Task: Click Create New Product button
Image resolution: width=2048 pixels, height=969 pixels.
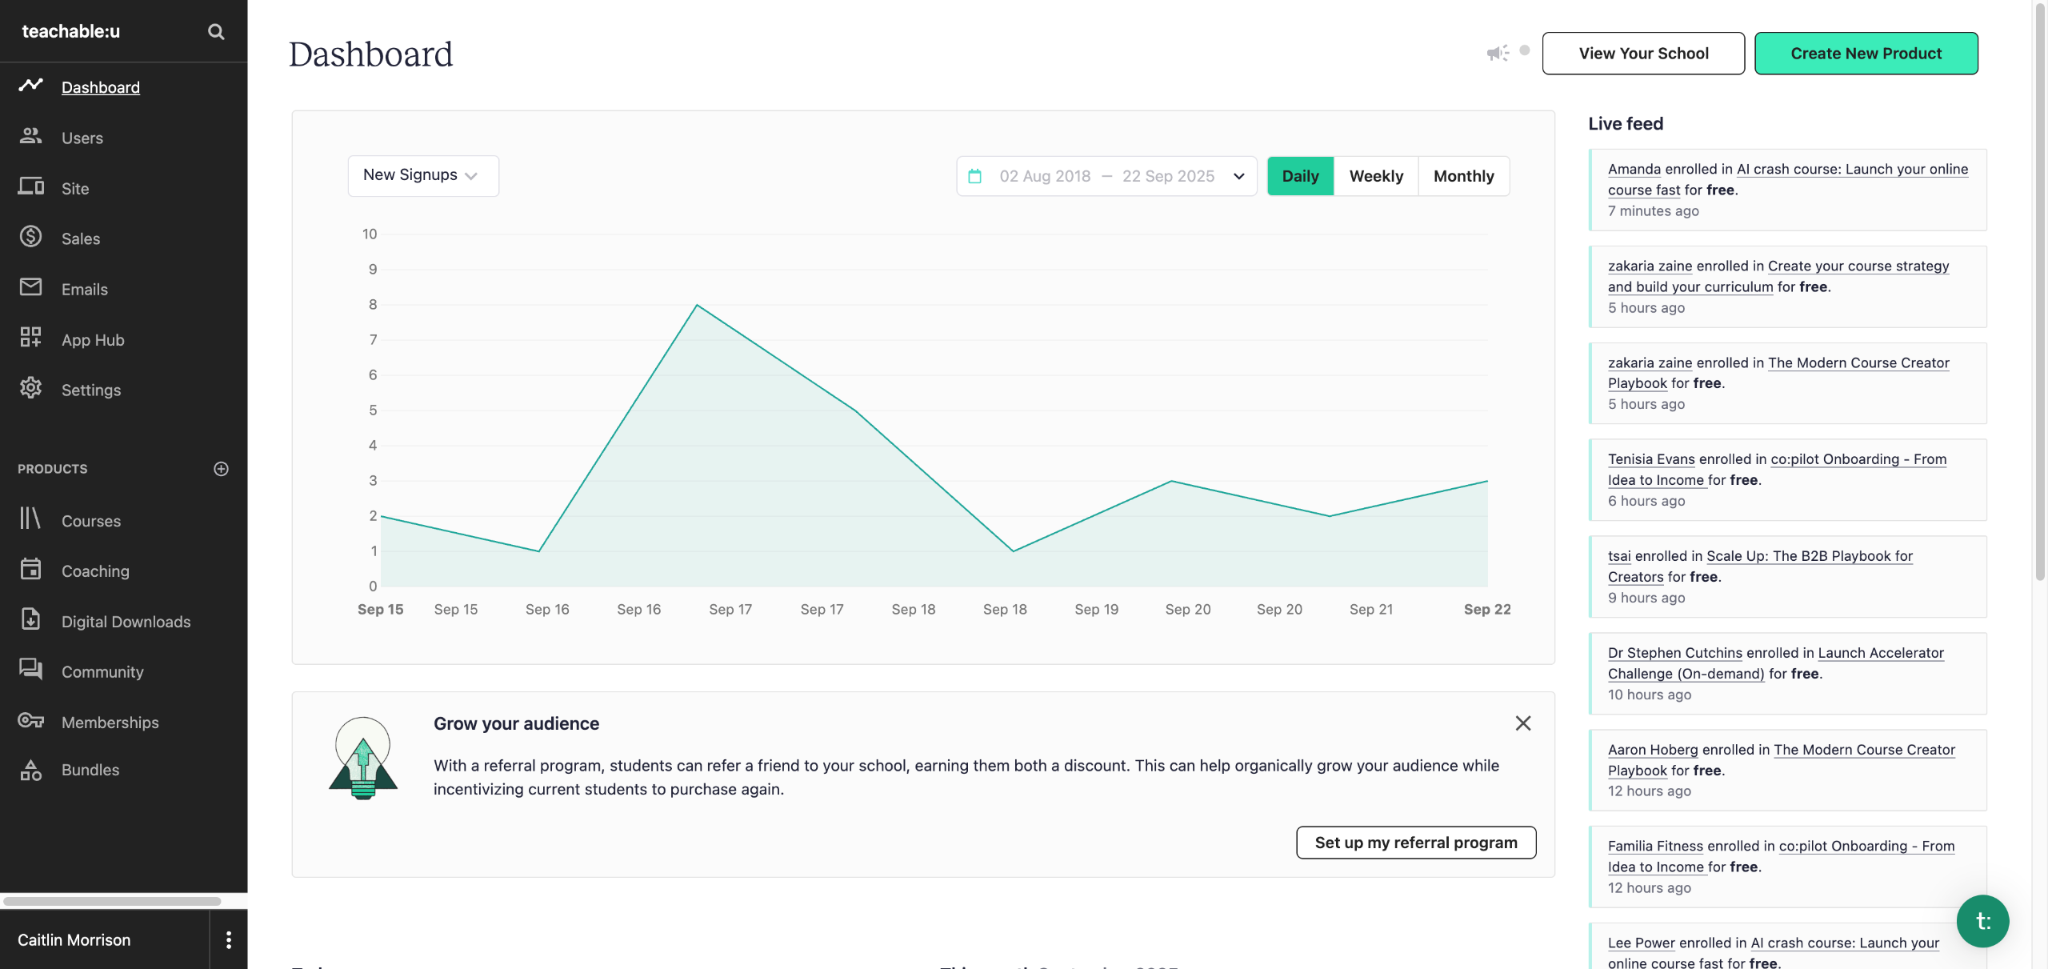Action: [1865, 54]
